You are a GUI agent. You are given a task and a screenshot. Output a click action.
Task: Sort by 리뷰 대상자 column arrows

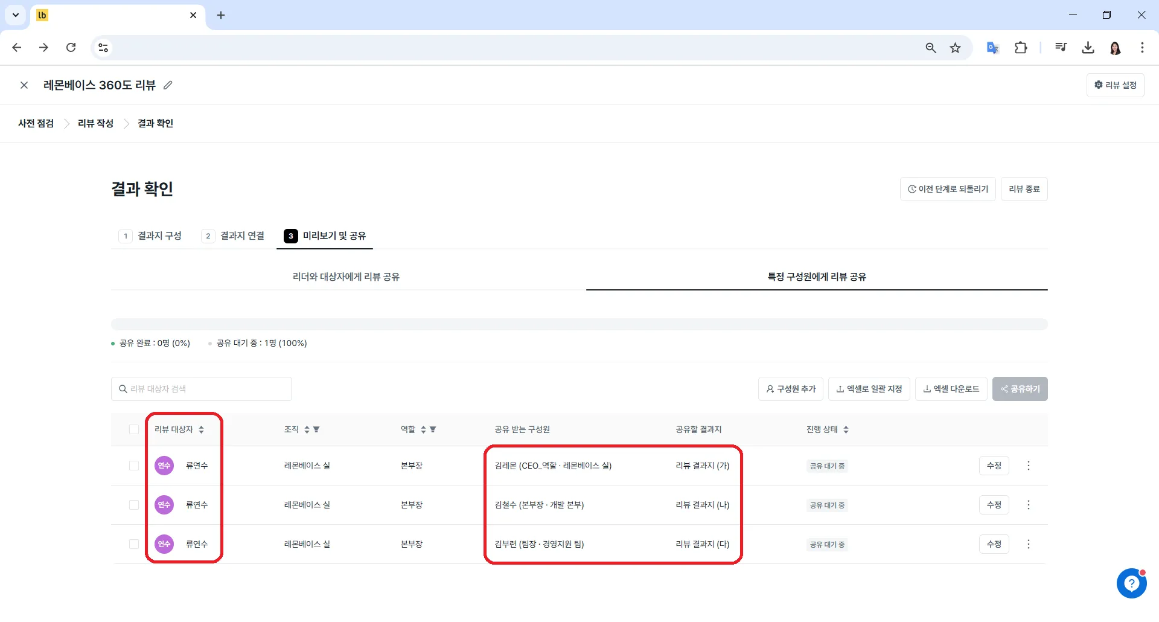click(201, 429)
